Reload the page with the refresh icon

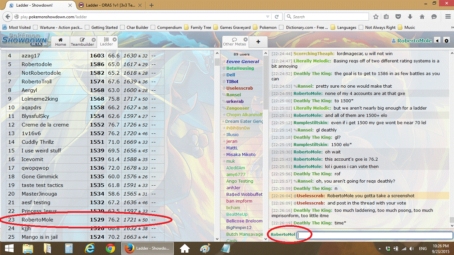[x=277, y=17]
